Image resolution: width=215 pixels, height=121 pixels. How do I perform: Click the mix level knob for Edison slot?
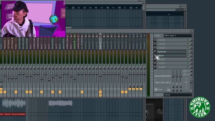(191, 55)
